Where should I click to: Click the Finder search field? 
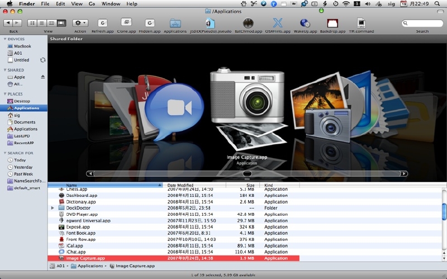click(422, 23)
